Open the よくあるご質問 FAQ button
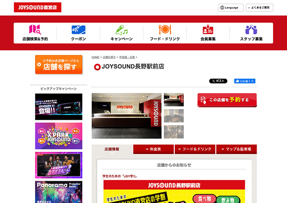The image size is (287, 203). [260, 8]
